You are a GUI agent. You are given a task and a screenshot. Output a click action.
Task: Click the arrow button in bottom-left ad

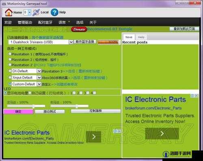[94, 137]
